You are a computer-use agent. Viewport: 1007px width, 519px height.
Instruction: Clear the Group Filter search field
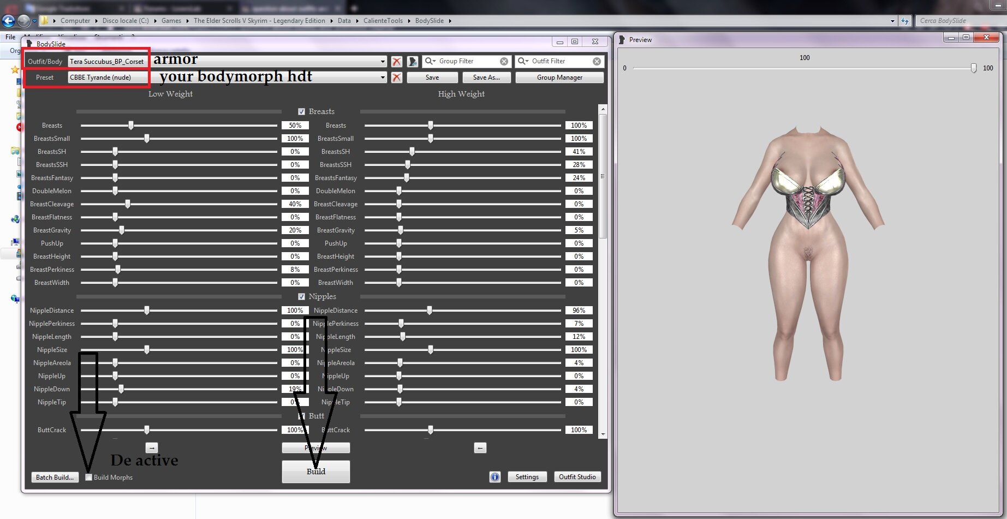point(504,62)
